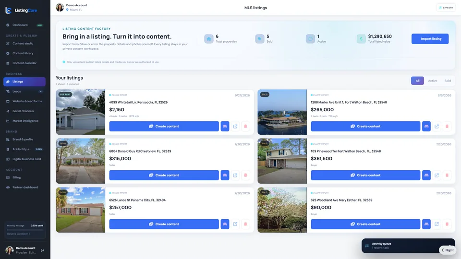The image size is (461, 259).
Task: Delete the 109 Pinewood Ter listing
Action: coord(447,176)
